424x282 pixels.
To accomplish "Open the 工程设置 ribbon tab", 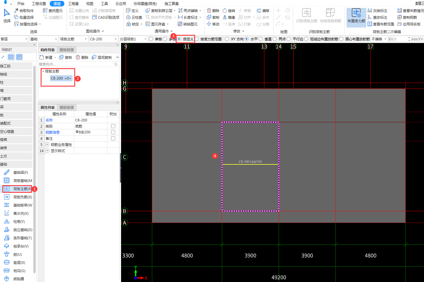I will pos(39,4).
